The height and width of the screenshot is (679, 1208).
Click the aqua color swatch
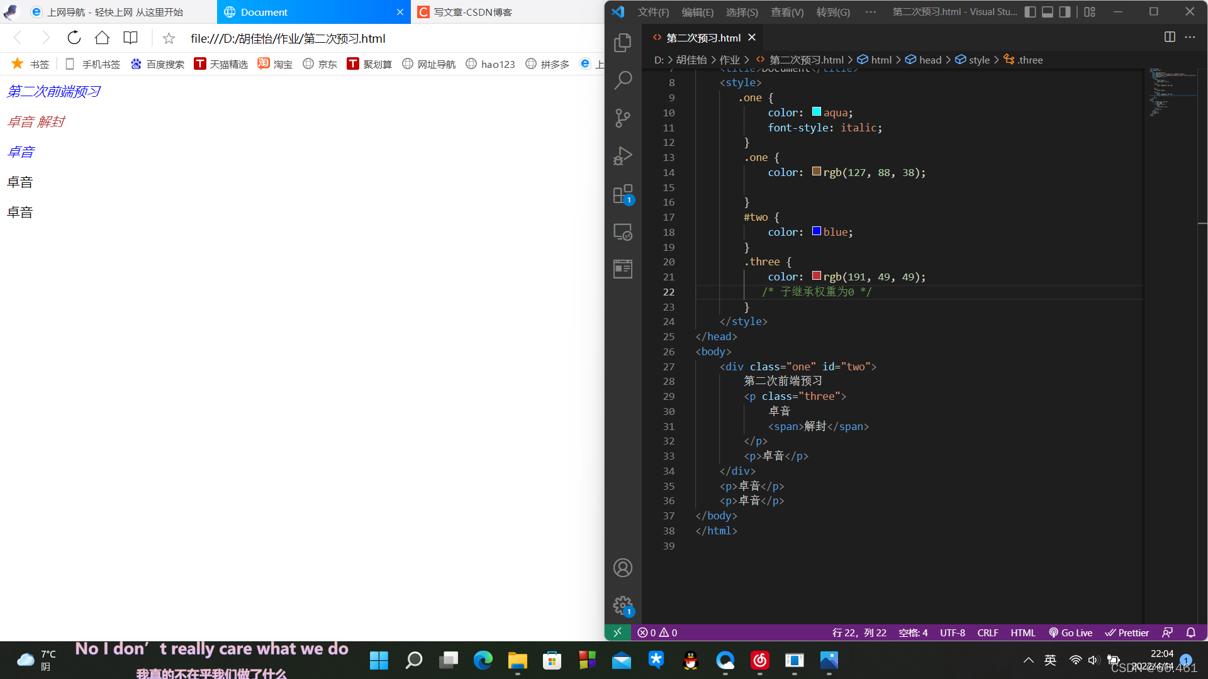(816, 112)
